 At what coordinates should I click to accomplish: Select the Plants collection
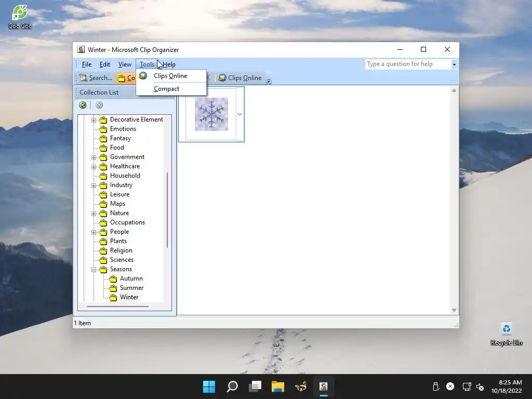pos(118,241)
